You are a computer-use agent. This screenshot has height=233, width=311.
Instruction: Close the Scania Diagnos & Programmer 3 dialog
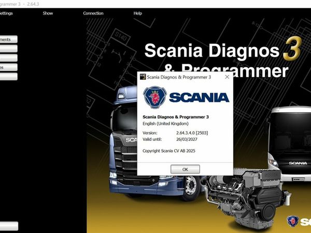coord(227,77)
